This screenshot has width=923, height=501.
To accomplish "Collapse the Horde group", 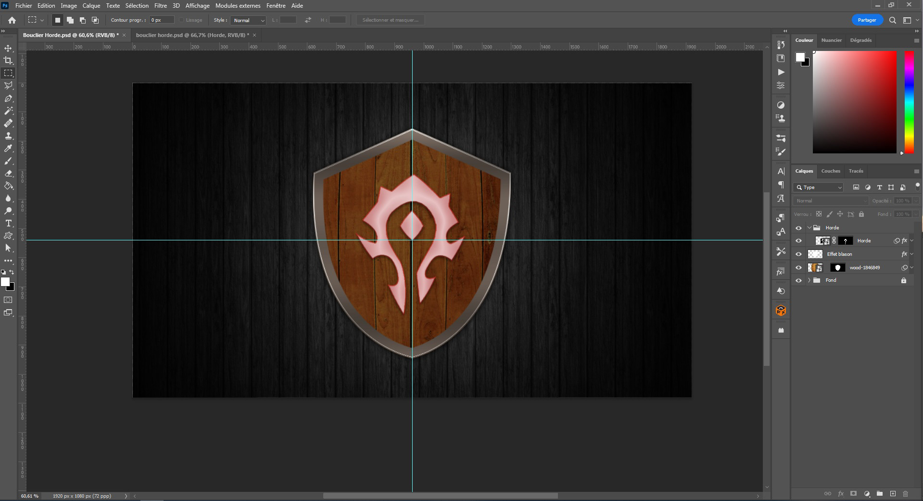I will (x=809, y=227).
